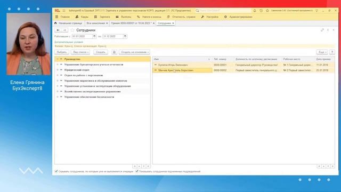Click the Дата приема cell 25.01.2018

coord(322,70)
